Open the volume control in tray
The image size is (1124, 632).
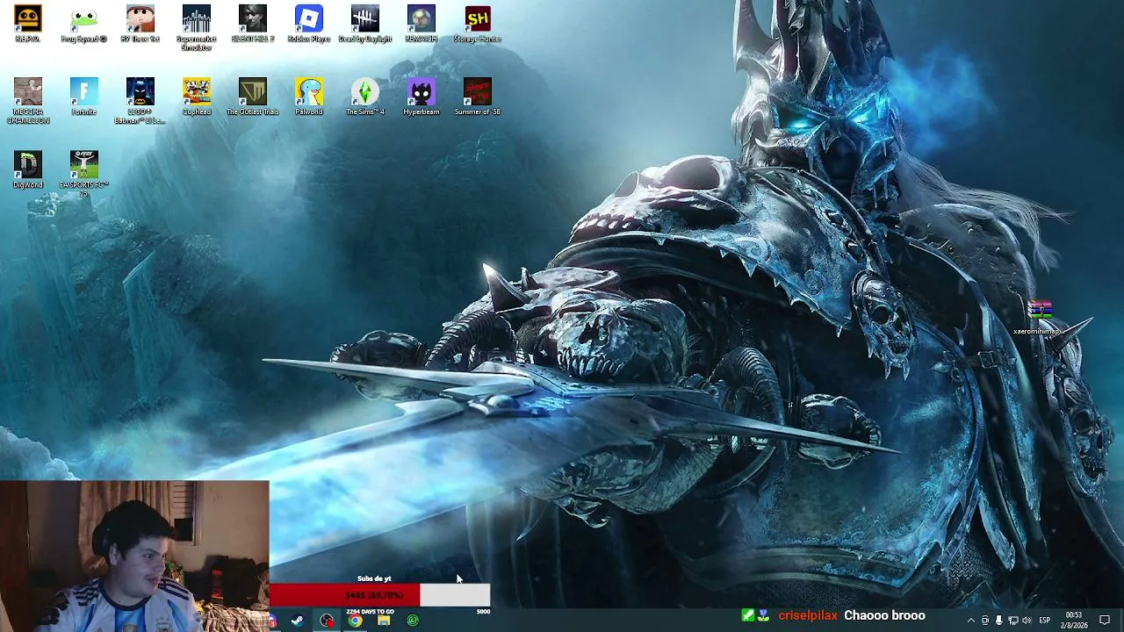[x=1027, y=621]
